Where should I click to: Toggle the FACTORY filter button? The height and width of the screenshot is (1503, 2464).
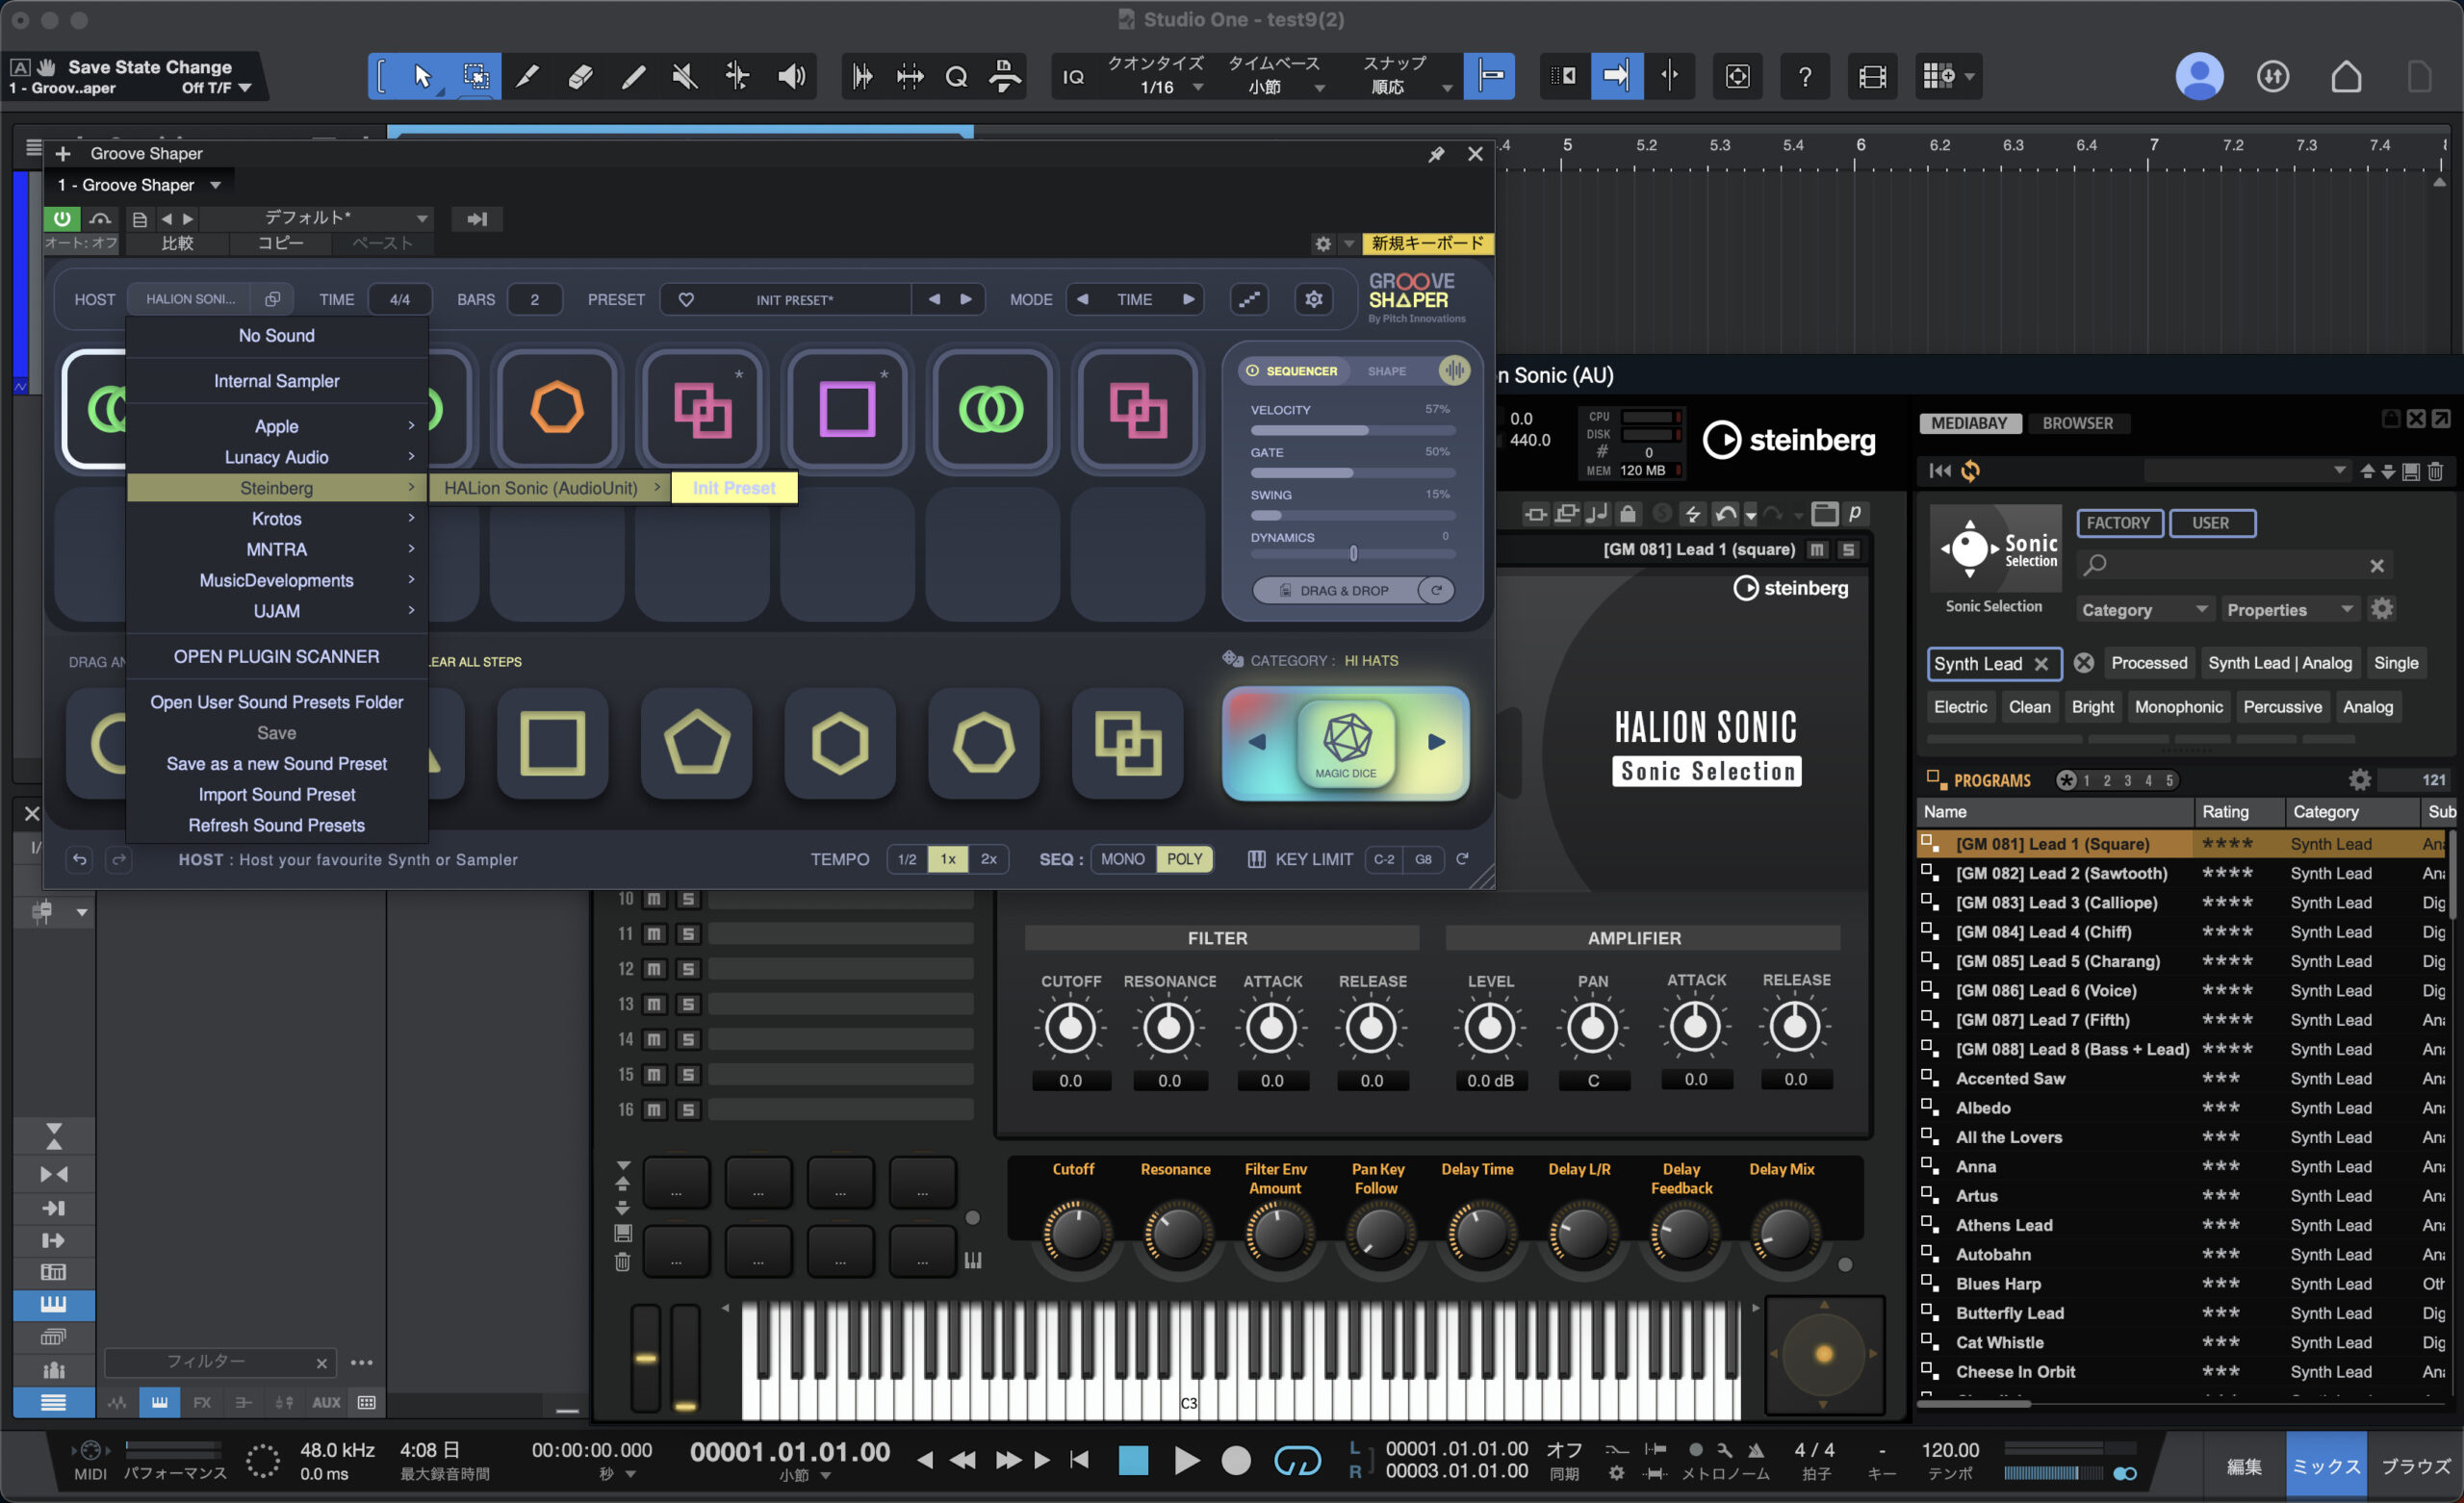pos(2119,523)
